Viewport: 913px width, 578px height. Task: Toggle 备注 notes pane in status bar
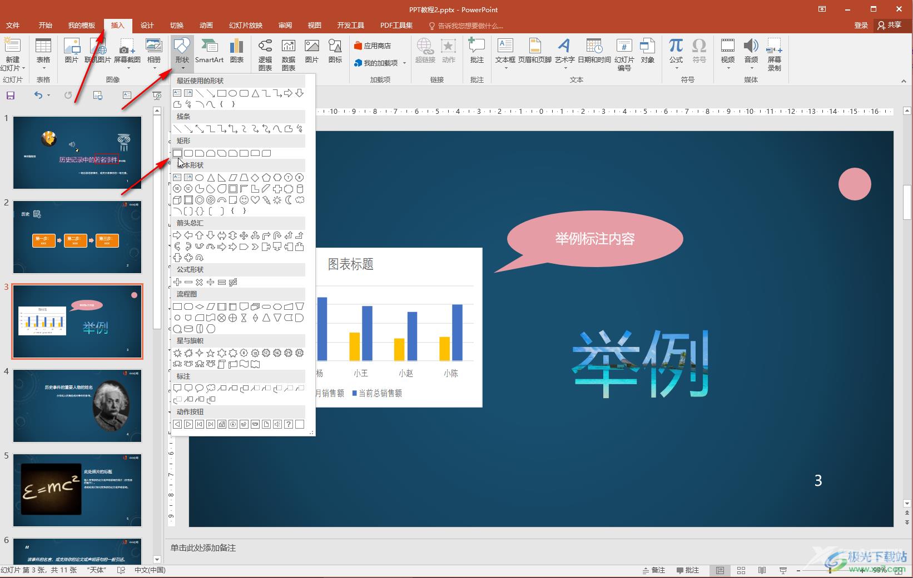point(654,570)
